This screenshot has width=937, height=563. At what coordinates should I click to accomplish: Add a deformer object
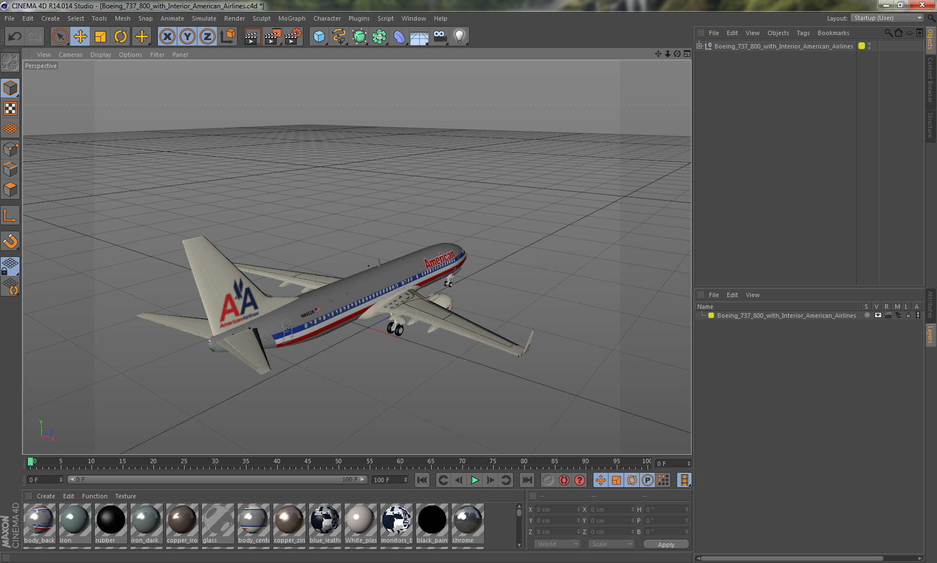click(x=399, y=37)
